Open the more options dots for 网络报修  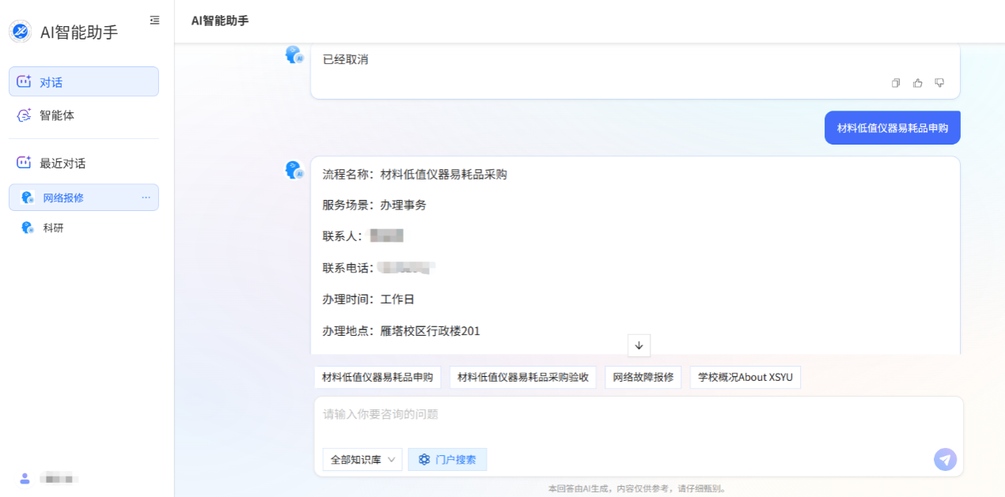146,198
